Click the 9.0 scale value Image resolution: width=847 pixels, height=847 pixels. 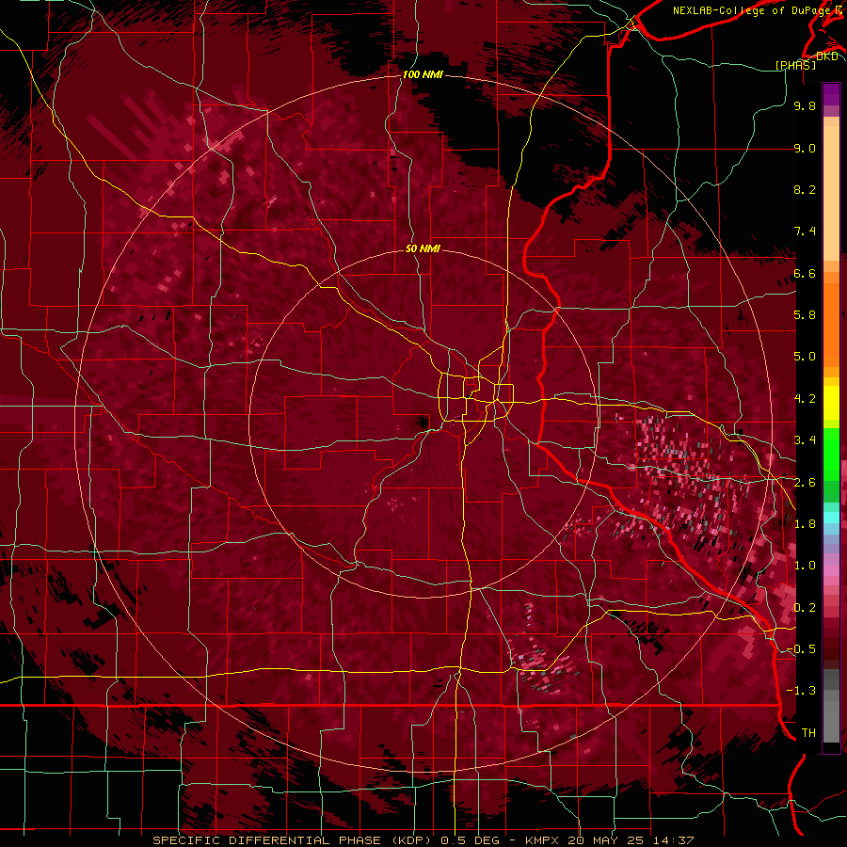click(x=805, y=148)
